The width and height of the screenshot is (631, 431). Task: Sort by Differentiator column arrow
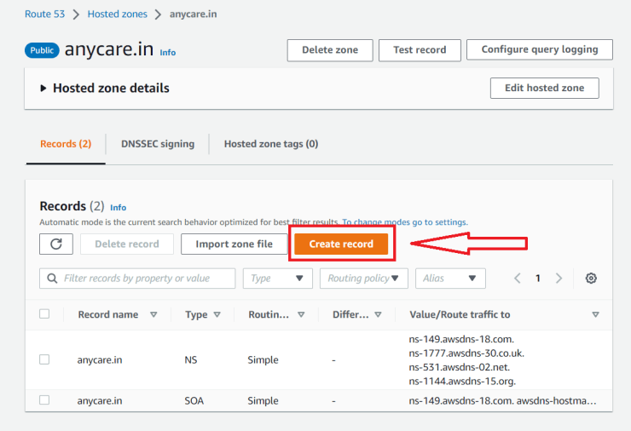pos(378,314)
